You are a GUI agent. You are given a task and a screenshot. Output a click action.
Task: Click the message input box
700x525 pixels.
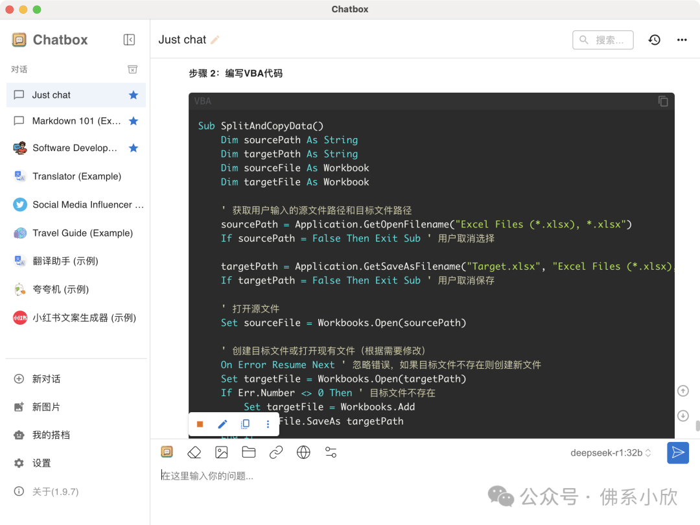point(424,476)
